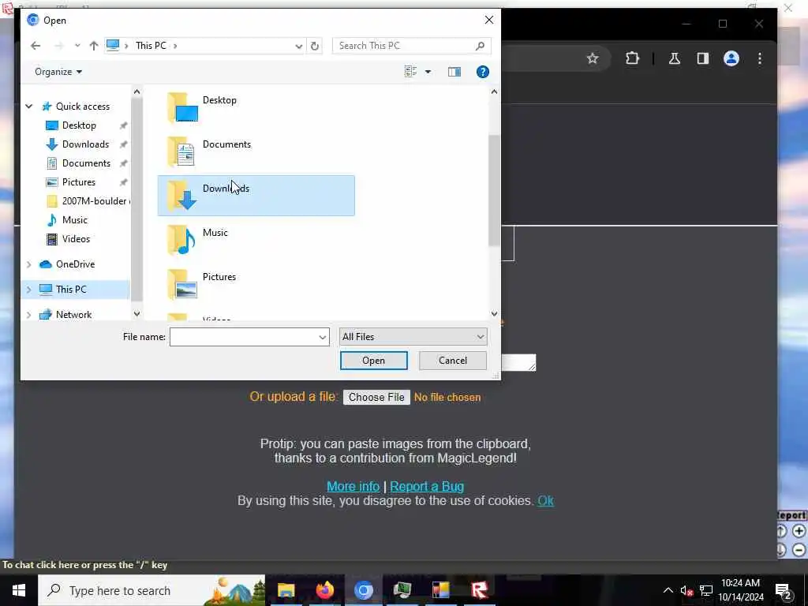Screen dimensions: 808x606
Task: Refresh the This PC location
Action: (x=314, y=46)
